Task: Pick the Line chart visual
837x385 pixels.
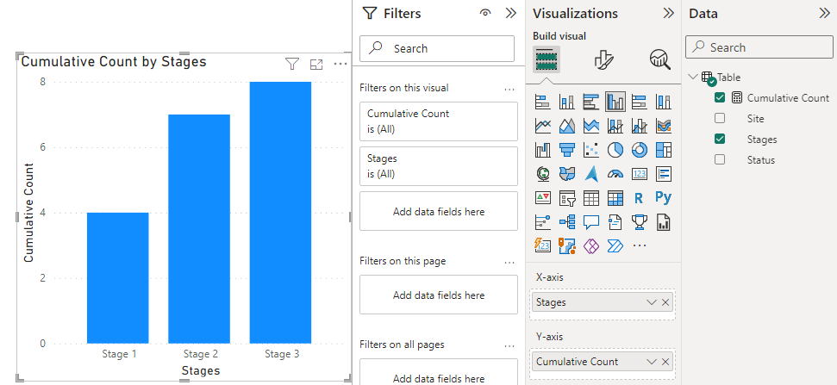Action: (543, 126)
